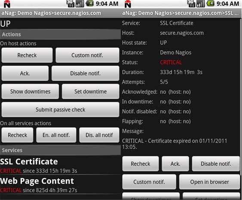Tap Custom notif. on the service detail screen
This screenshot has width=242, height=200.
(x=149, y=182)
